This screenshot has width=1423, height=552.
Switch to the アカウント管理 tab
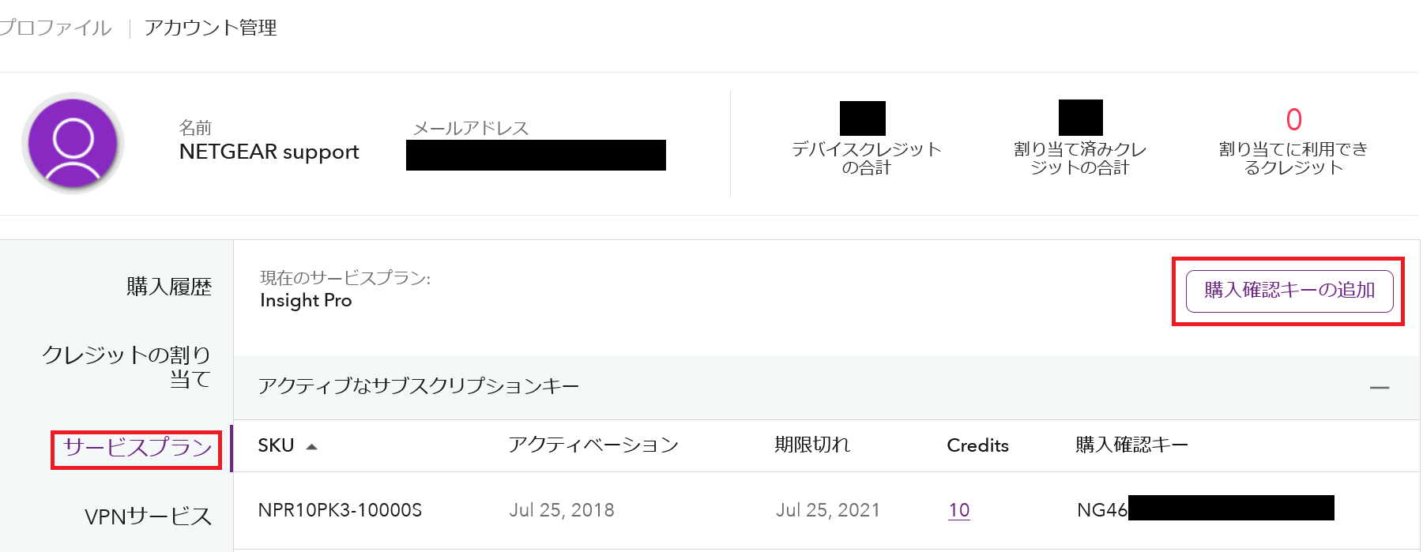(210, 28)
